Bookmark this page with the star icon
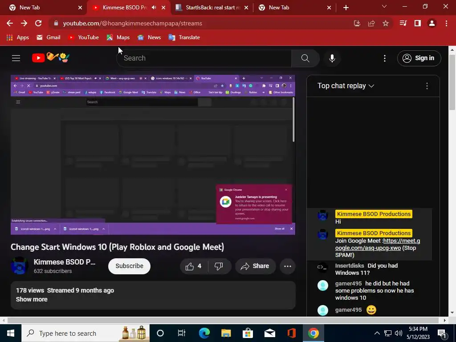 [385, 23]
